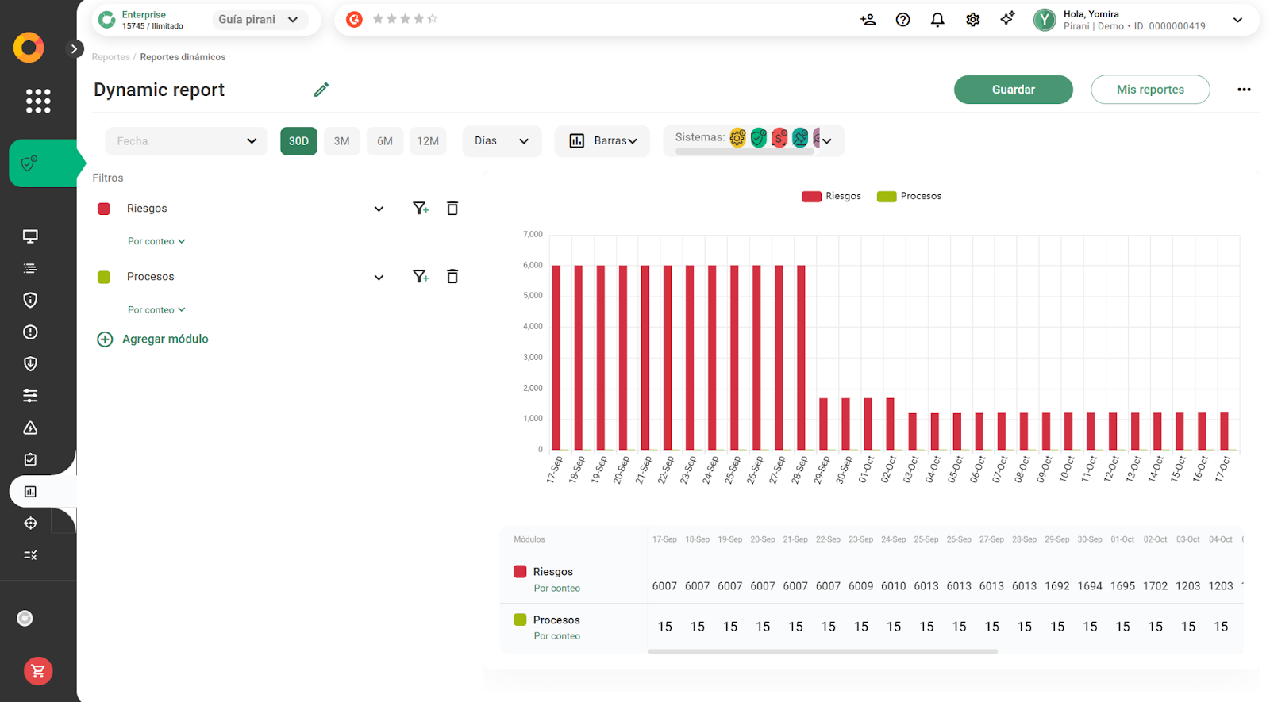Expand the Barras chart type dropdown
This screenshot has height=702, width=1270.
602,141
